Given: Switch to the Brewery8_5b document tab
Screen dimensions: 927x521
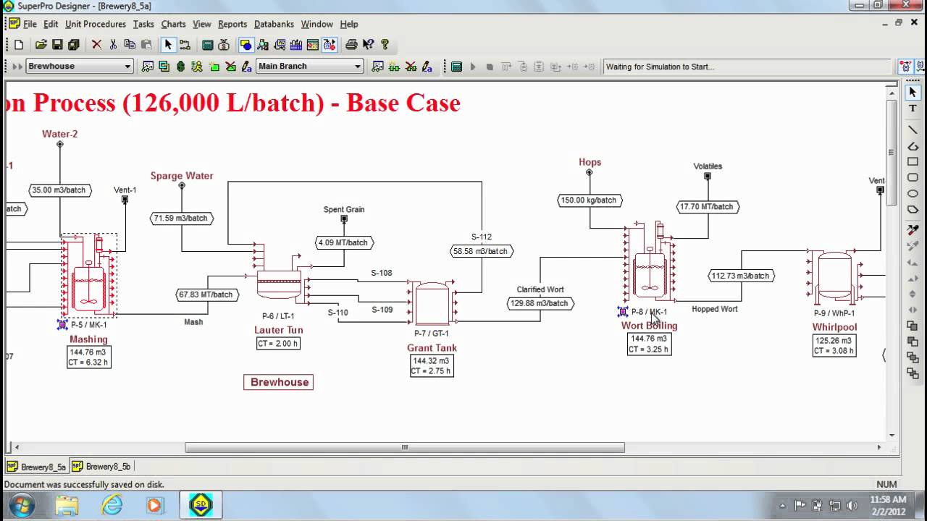Looking at the screenshot, I should 101,467.
